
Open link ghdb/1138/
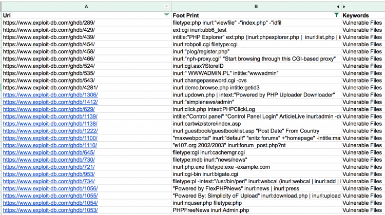tap(50, 124)
